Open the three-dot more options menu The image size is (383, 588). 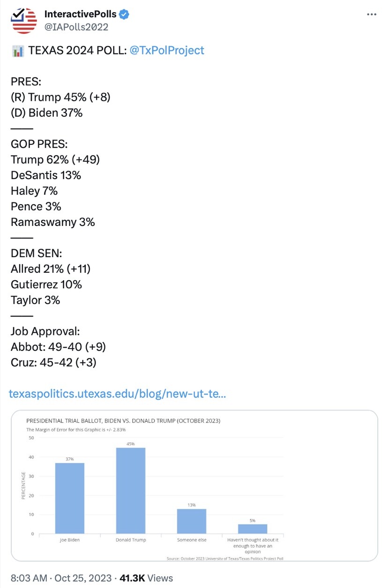[x=371, y=15]
